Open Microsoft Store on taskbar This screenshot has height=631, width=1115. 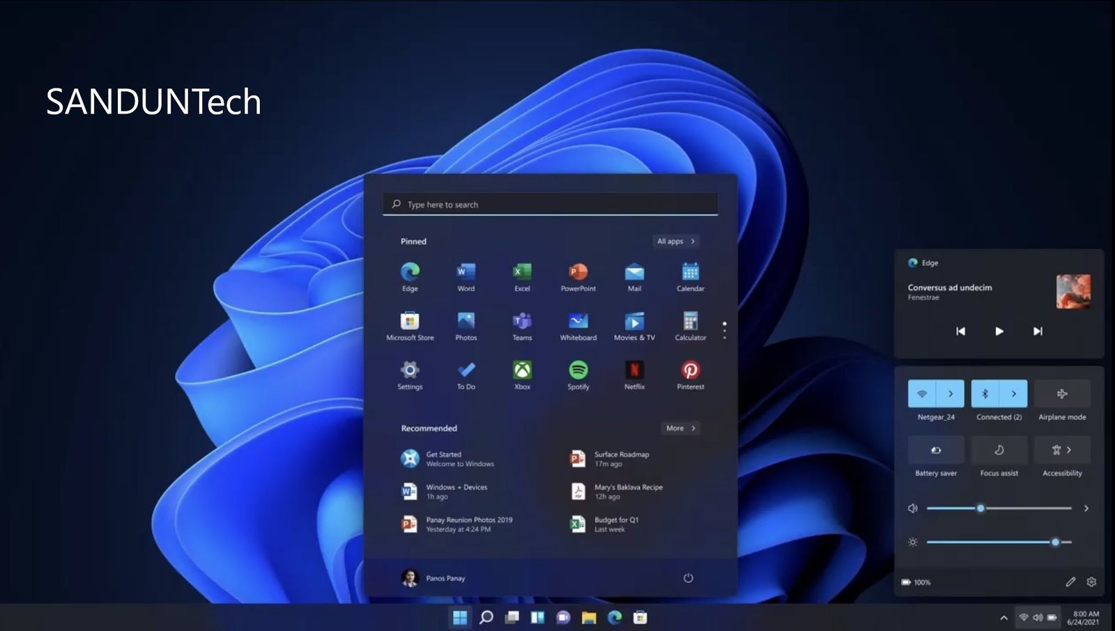click(x=640, y=617)
